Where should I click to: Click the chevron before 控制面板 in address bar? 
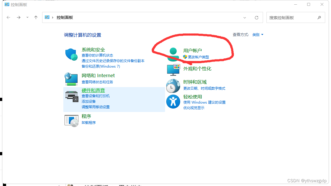point(53,17)
